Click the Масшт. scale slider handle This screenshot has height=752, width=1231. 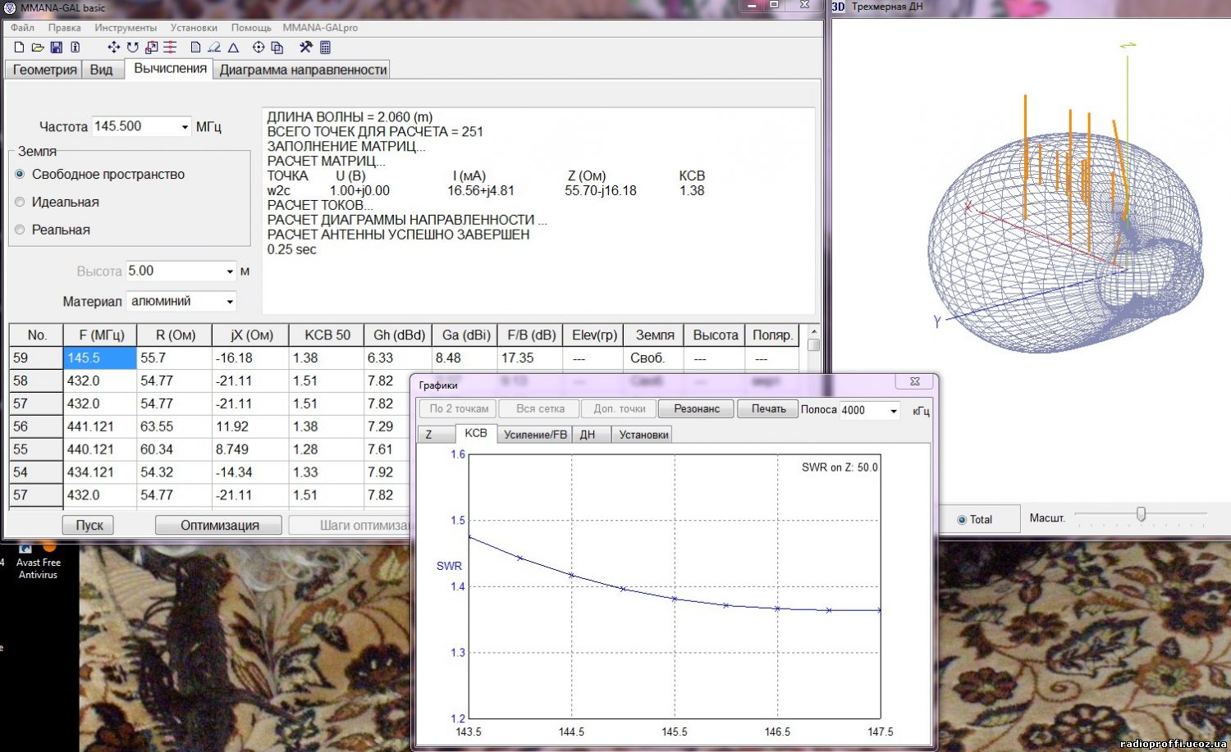[1141, 514]
